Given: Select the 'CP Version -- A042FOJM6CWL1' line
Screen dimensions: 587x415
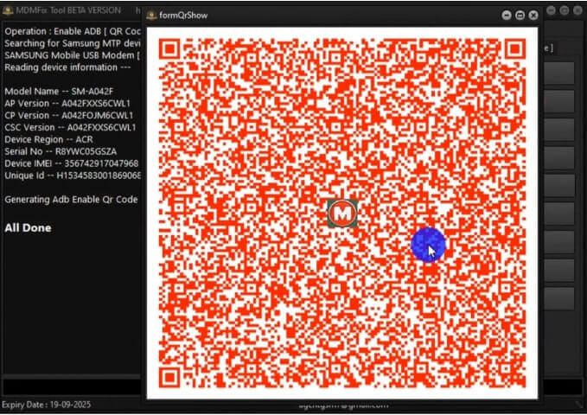Looking at the screenshot, I should tap(69, 115).
